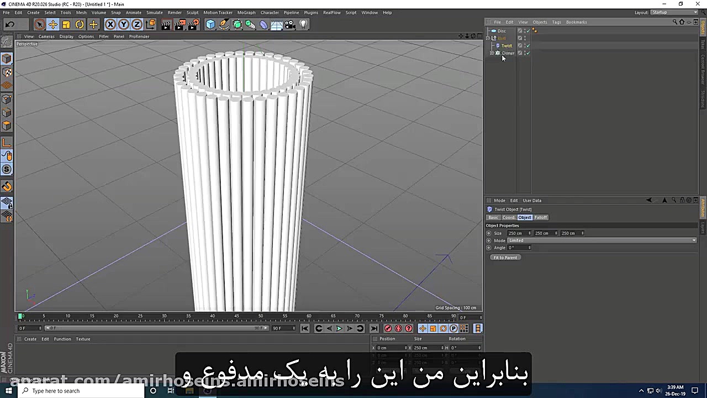Click the Live Selection tool icon
707x398 pixels.
coord(39,24)
